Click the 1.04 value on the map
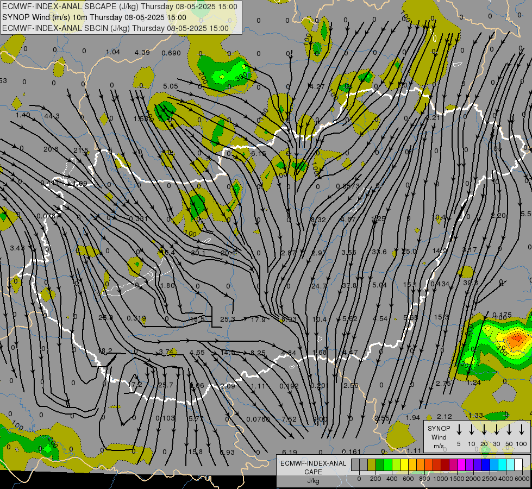This screenshot has width=532, height=489. click(x=113, y=52)
